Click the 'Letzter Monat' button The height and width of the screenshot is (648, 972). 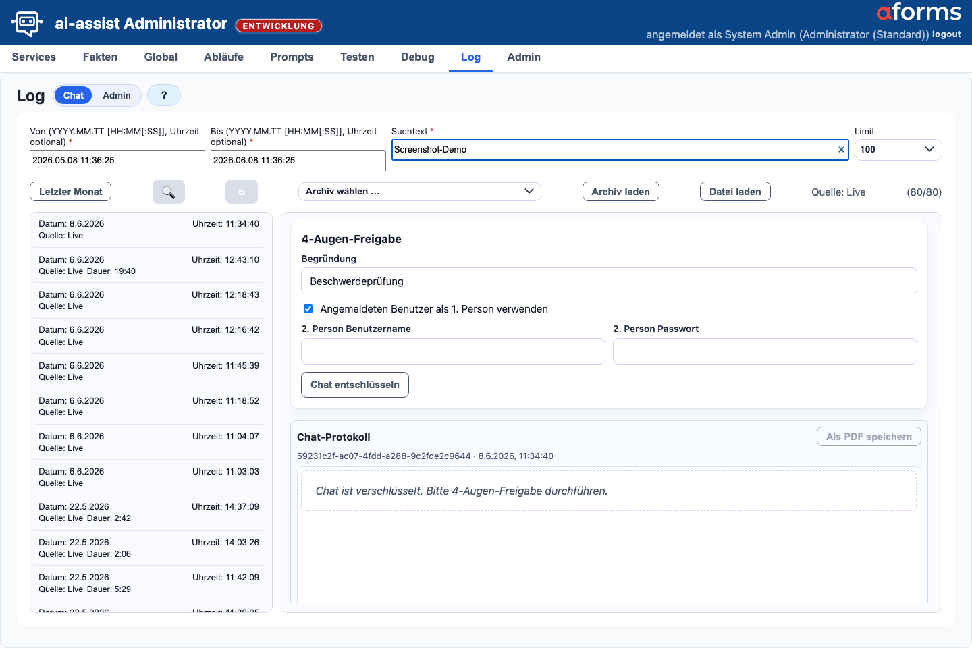(70, 192)
